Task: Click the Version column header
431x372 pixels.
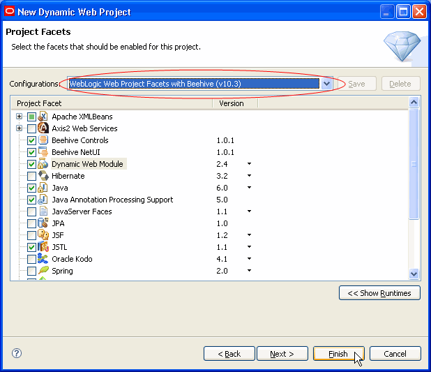Action: [235, 103]
